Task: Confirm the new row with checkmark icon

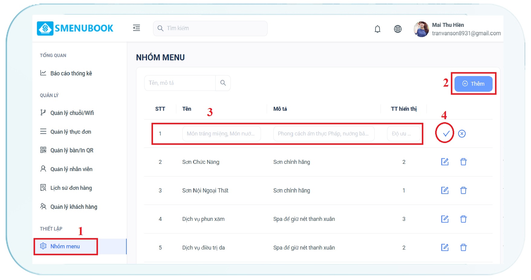Action: point(446,133)
